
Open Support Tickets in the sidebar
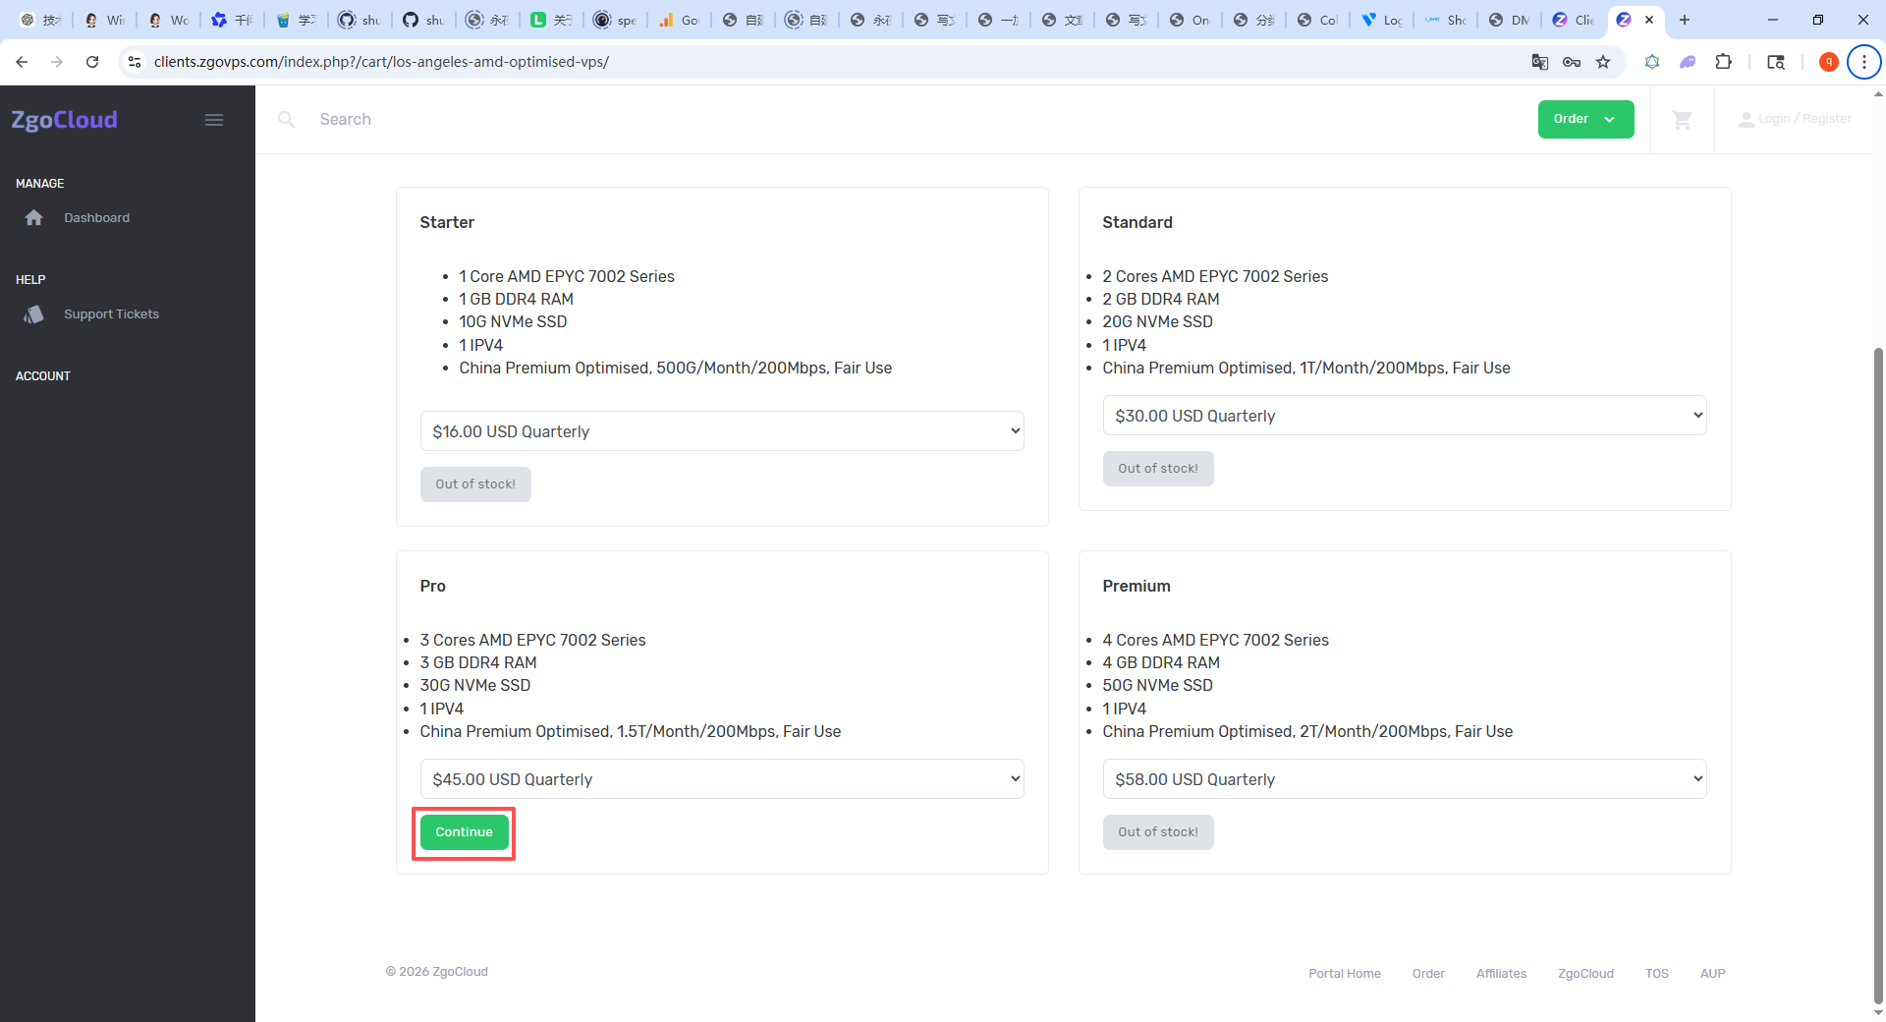[x=111, y=314]
